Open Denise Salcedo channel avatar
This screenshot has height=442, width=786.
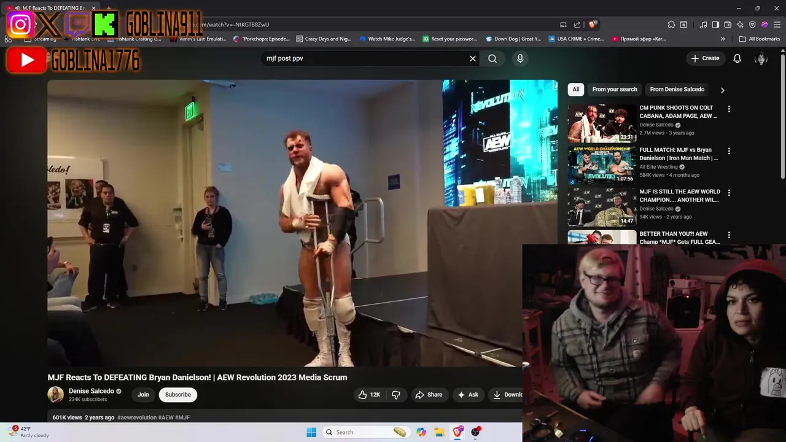coord(56,395)
